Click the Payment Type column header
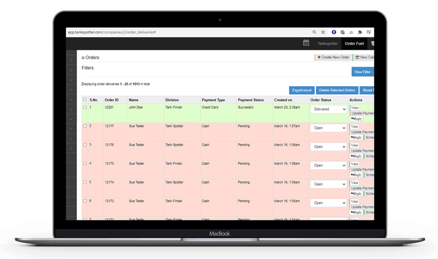The image size is (438, 259). tap(213, 100)
